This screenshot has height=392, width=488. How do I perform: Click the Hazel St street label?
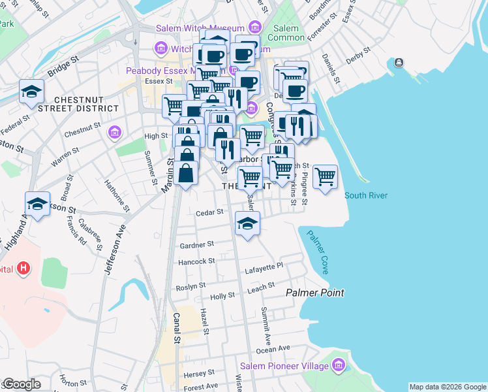point(204,321)
